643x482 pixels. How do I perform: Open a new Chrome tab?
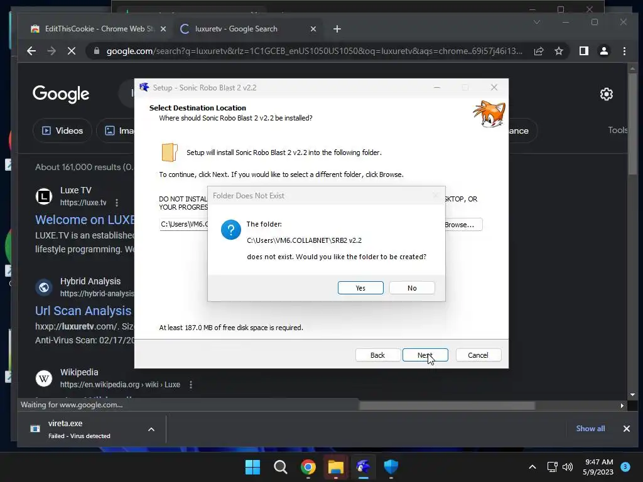(337, 29)
